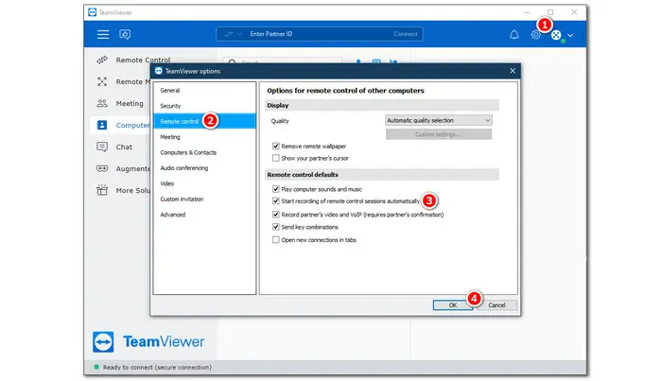Click the Augmented Reality headset icon
Viewport: 662px width, 381px height.
pyautogui.click(x=102, y=168)
